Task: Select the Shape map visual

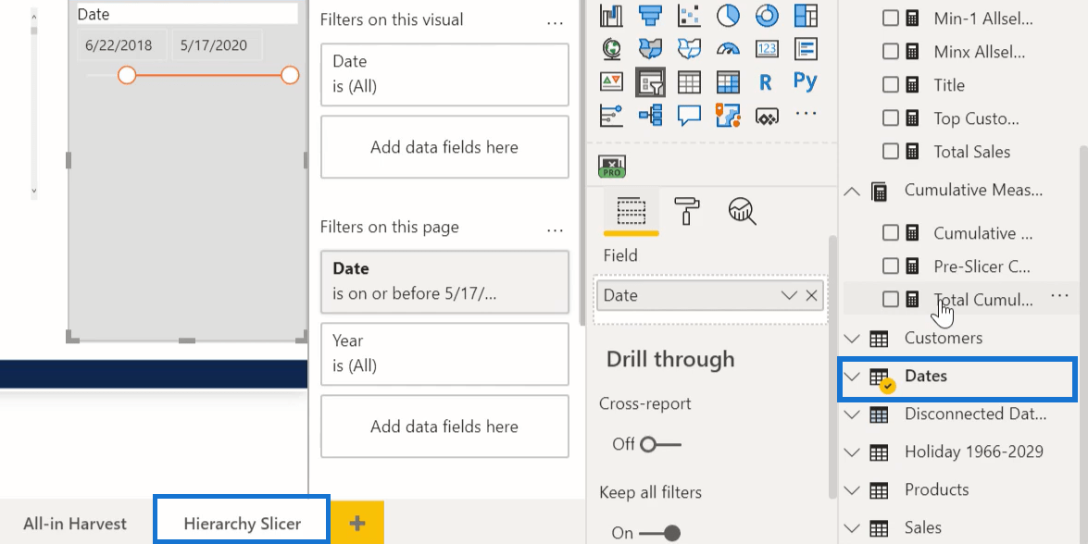Action: click(x=689, y=48)
